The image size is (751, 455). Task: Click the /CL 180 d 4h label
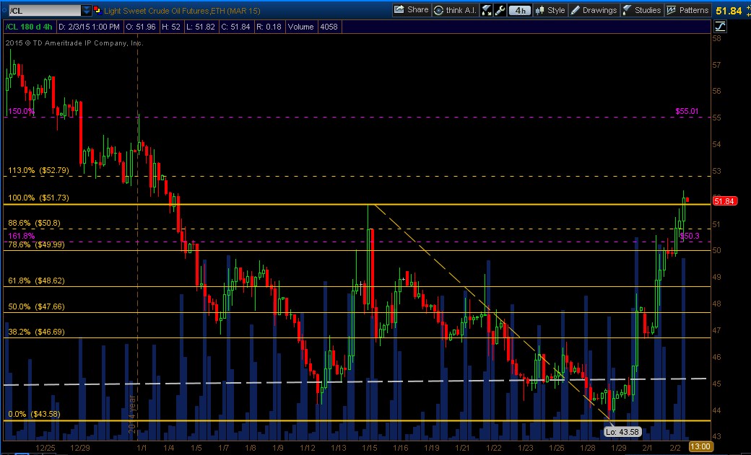[29, 27]
